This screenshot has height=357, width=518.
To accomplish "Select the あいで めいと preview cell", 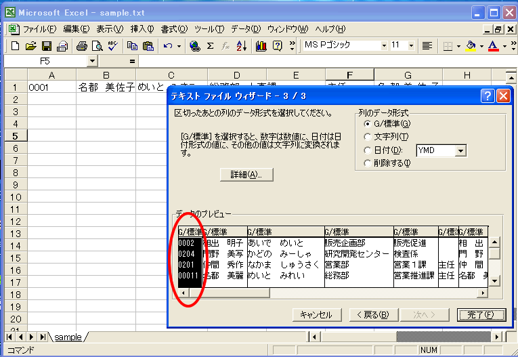I will [x=276, y=243].
